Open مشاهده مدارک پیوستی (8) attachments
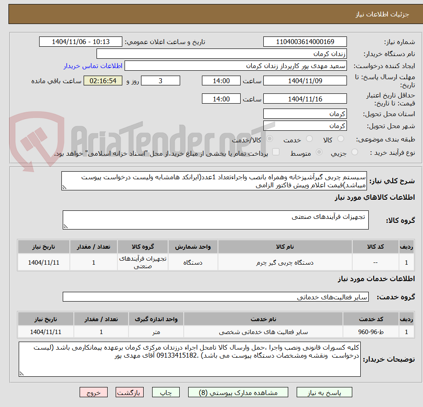Screen dimensions: 423x407 (238, 392)
